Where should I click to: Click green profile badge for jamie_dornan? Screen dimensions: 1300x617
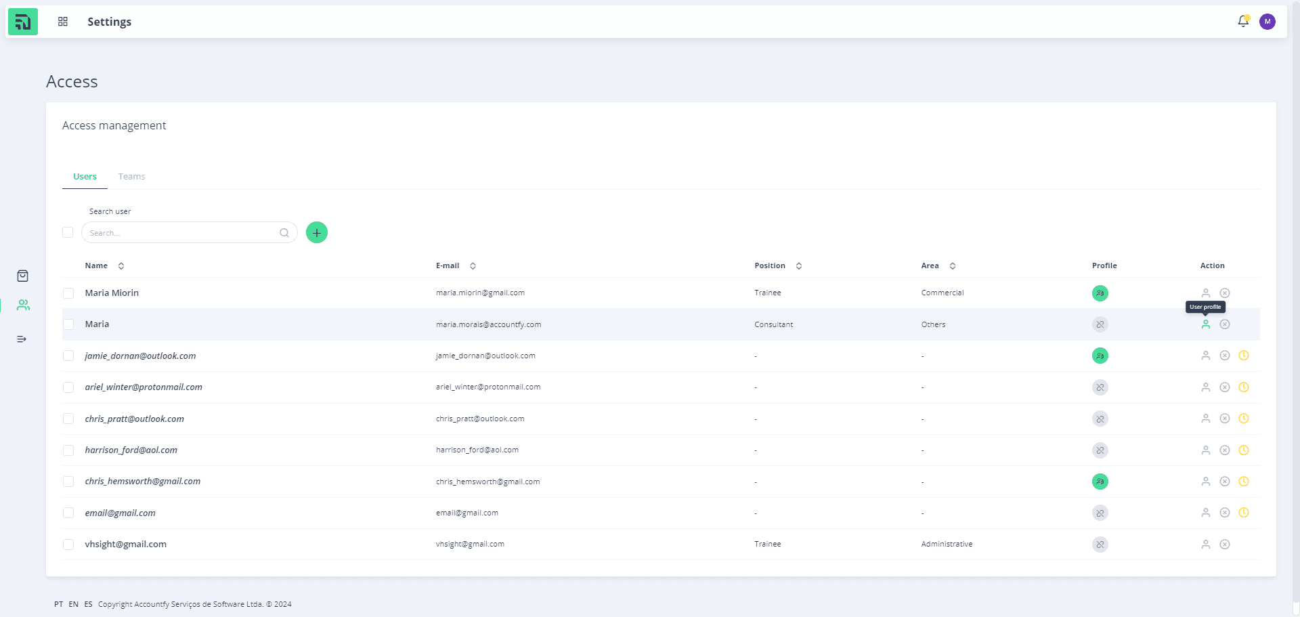tap(1100, 356)
